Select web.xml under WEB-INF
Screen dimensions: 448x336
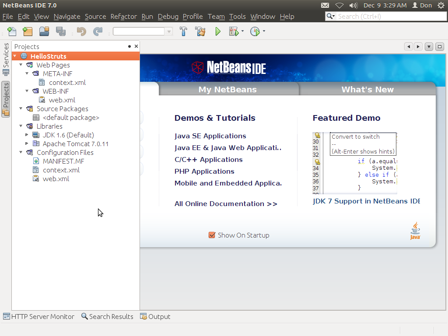click(x=62, y=100)
